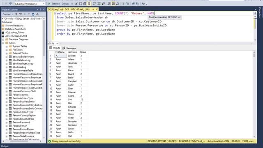Open Activity Monitor from Object Explorer toolbar
This screenshot has height=148, width=263.
(x=37, y=14)
